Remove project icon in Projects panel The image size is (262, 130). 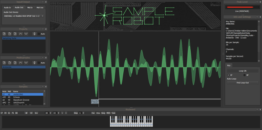pyautogui.click(x=10, y=34)
